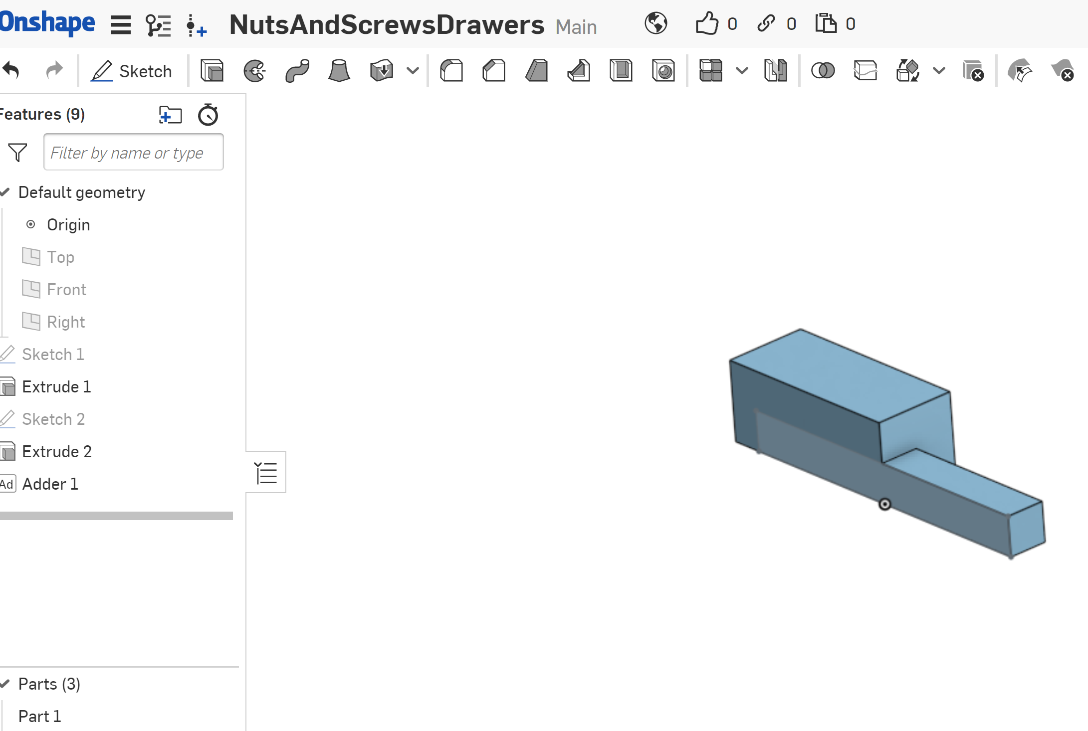Select the Transform tool
Screen dimensions: 1088x731
click(908, 70)
